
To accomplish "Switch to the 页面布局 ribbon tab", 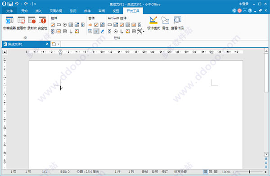I will pos(56,11).
